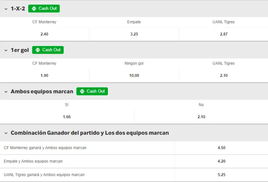Collapse the 1er gol market section

point(6,50)
